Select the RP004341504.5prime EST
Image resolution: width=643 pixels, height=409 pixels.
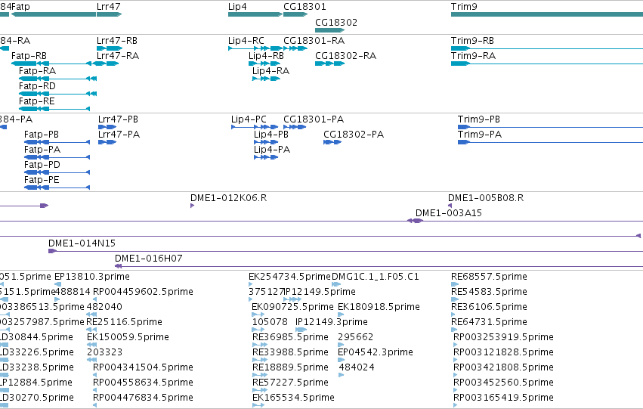point(95,374)
